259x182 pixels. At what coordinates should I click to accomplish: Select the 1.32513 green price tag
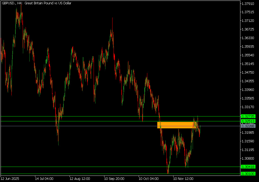coord(248,121)
